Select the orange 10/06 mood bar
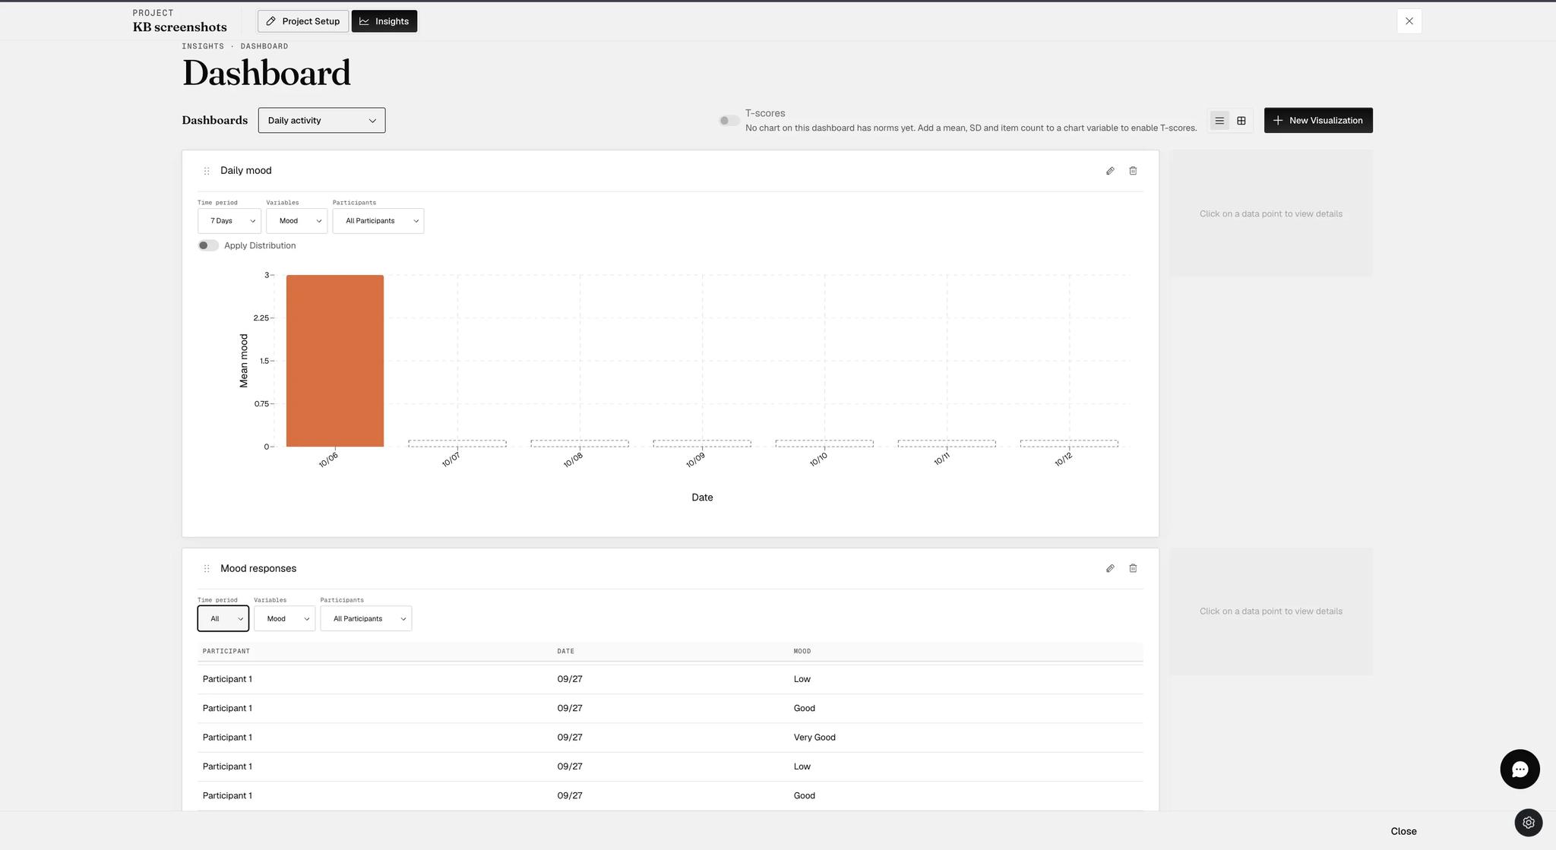This screenshot has width=1556, height=850. [x=335, y=361]
